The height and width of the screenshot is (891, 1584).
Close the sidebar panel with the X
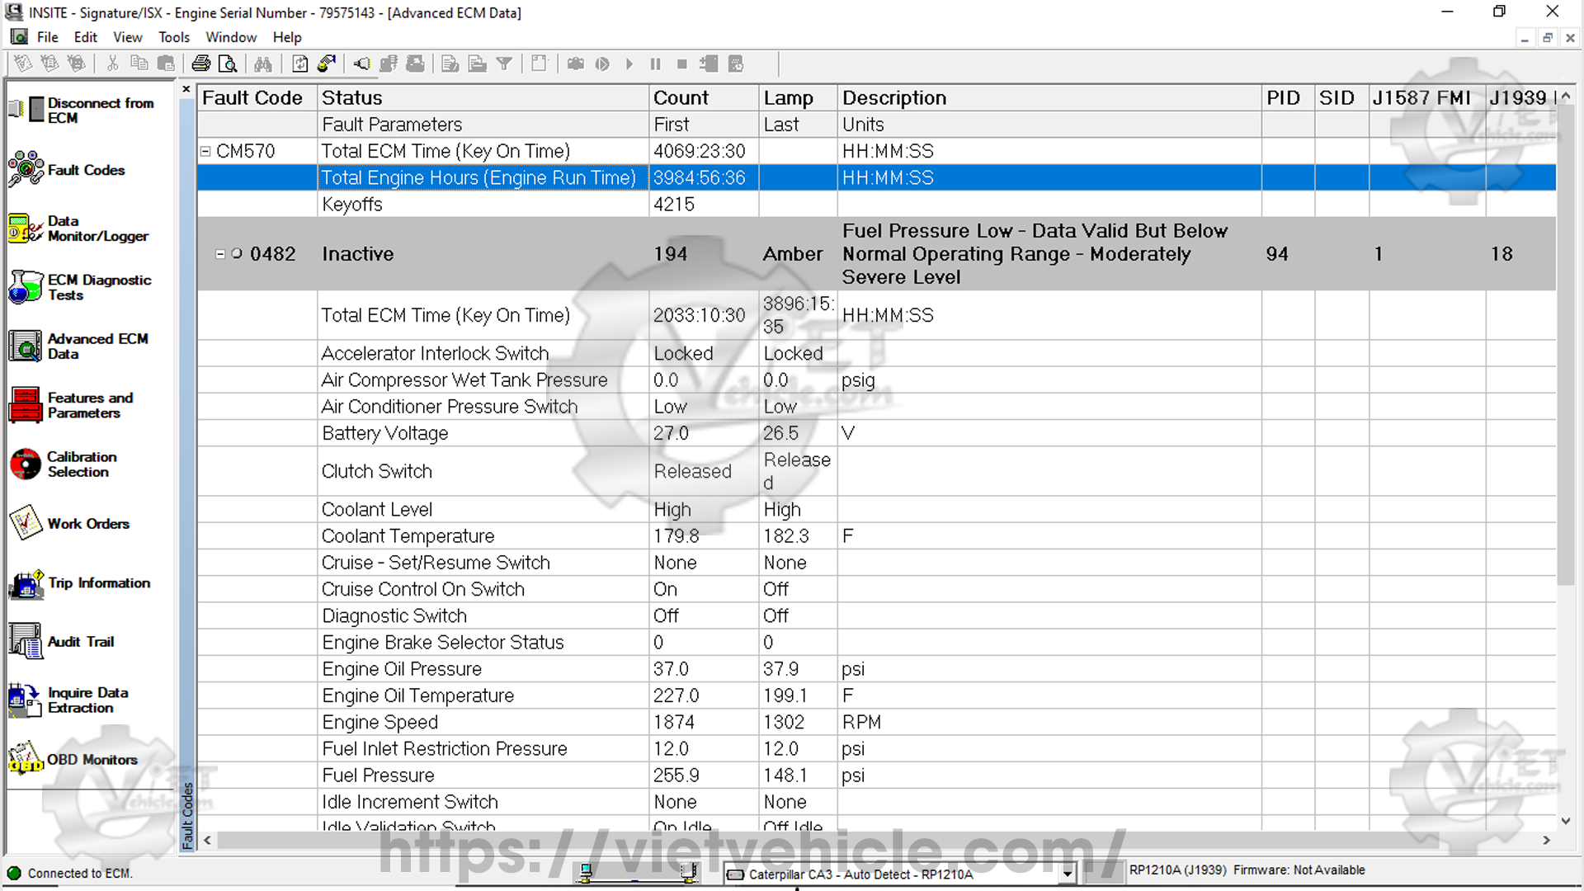pos(186,89)
